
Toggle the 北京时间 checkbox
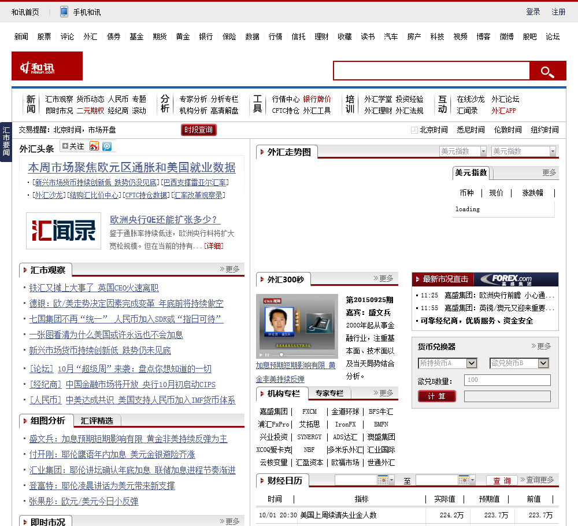[414, 130]
